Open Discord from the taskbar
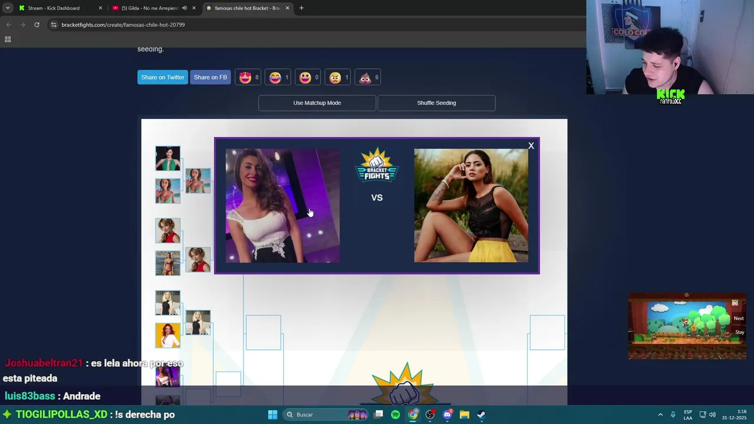Image resolution: width=754 pixels, height=424 pixels. (x=447, y=415)
